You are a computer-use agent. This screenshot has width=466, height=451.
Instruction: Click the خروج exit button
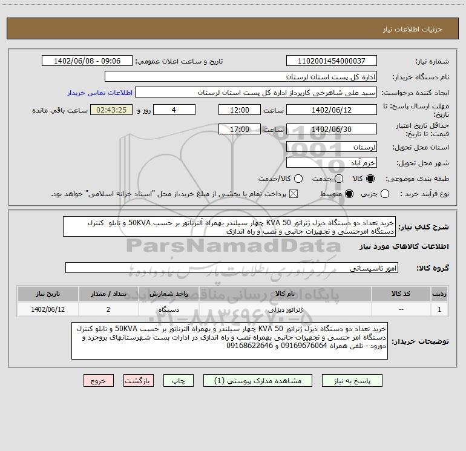pyautogui.click(x=99, y=381)
